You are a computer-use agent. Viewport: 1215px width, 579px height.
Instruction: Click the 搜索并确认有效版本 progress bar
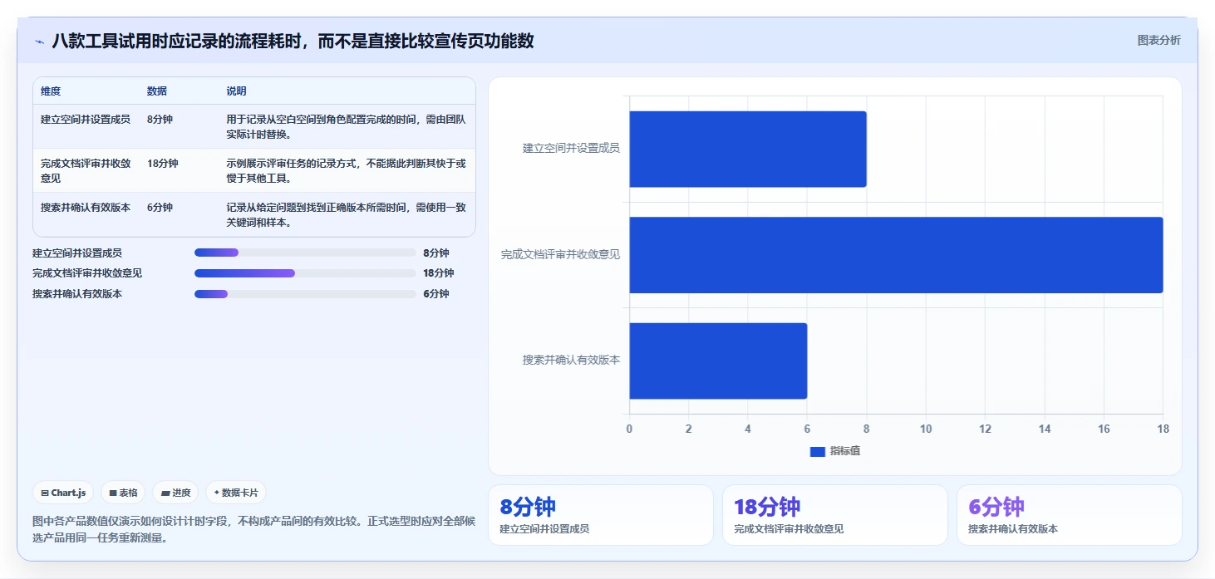[x=305, y=293]
